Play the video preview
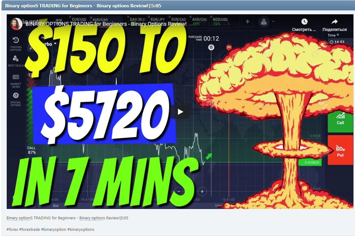355x236 pixels. coord(181,112)
